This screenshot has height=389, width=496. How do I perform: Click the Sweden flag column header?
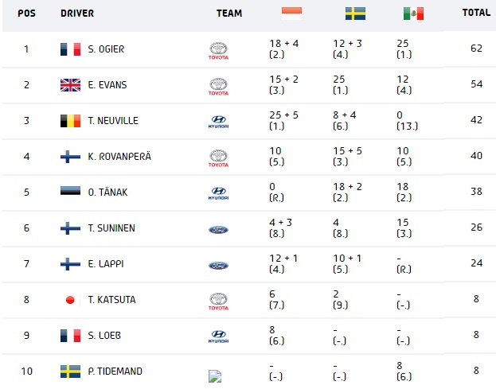[355, 14]
